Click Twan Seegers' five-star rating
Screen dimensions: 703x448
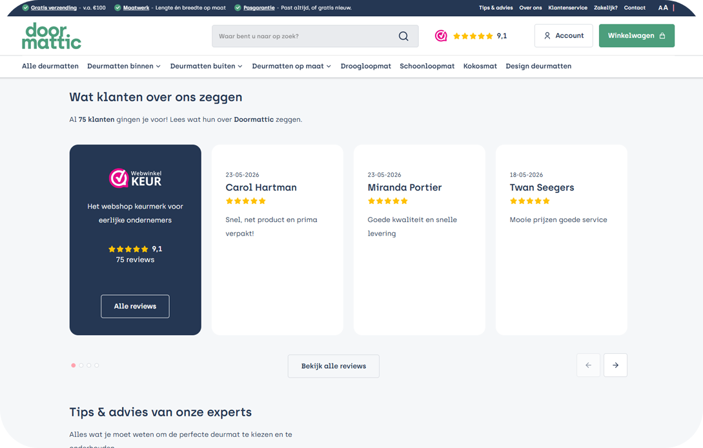pyautogui.click(x=530, y=201)
